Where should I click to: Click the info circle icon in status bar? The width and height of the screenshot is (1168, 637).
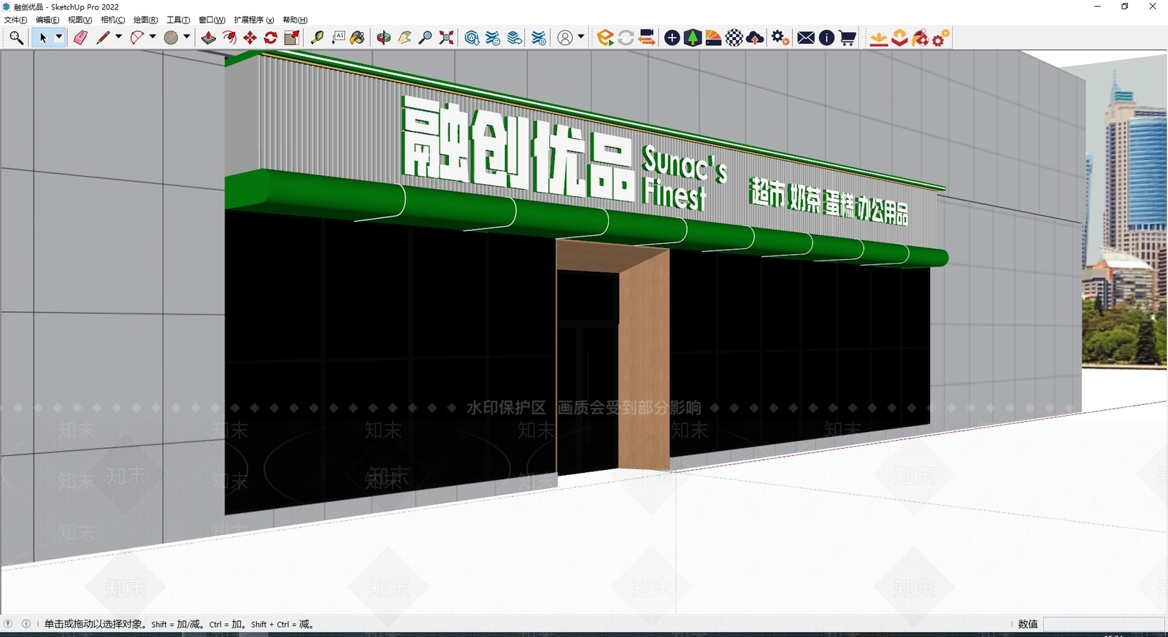(26, 624)
